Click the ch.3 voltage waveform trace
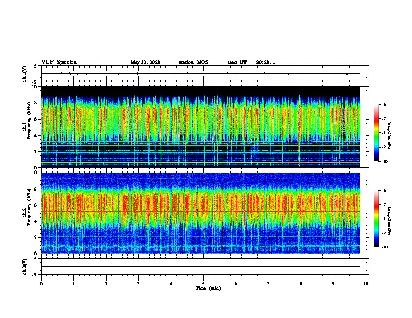 coord(201,267)
